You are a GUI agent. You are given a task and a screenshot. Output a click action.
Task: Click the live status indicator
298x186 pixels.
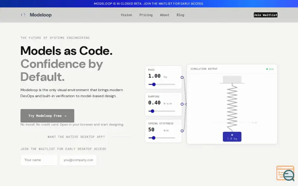pos(270,69)
